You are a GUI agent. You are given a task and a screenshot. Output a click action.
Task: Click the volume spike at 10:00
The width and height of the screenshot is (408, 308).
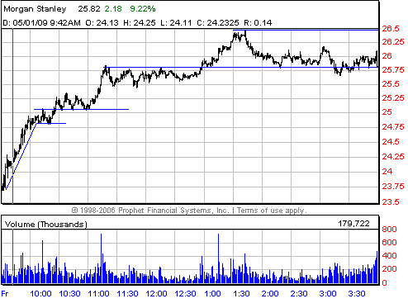(42, 262)
